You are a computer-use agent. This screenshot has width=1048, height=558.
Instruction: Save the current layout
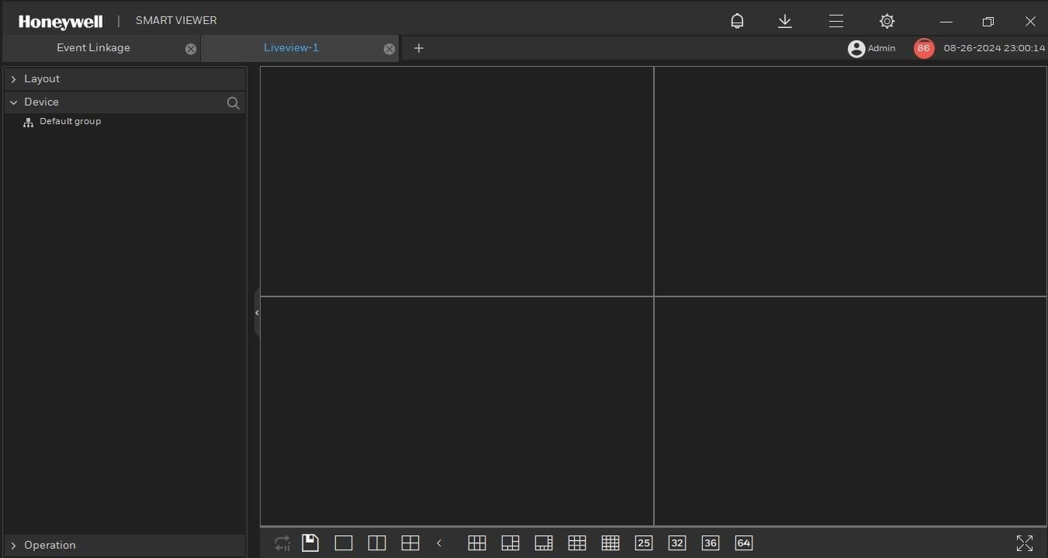coord(310,542)
